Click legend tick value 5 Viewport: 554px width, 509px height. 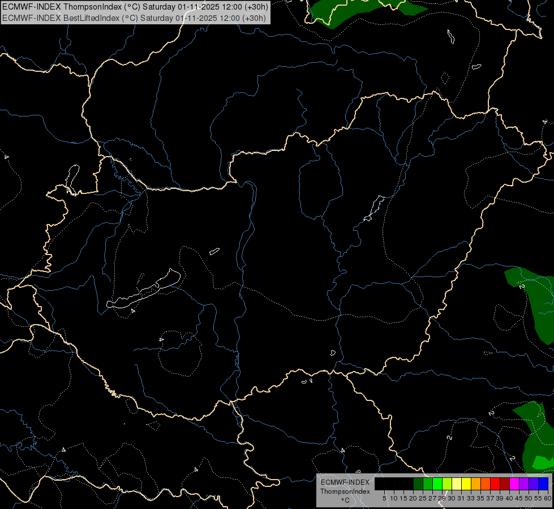click(x=384, y=498)
